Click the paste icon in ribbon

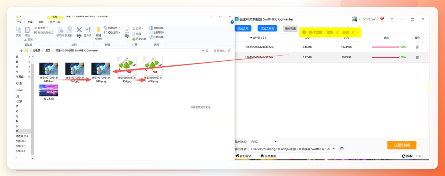point(27,30)
